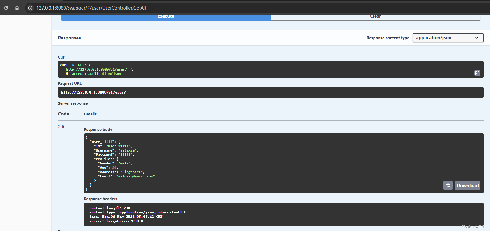Click the content-length response header line
This screenshot has height=231, width=490.
(110, 208)
